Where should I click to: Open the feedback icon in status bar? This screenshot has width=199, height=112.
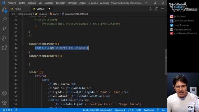click(x=158, y=110)
